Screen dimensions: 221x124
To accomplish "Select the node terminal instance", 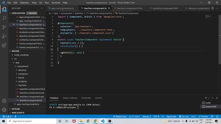I will (208, 103).
